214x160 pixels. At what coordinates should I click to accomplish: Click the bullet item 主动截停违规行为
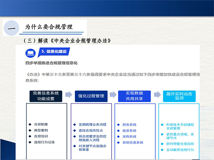(x=180, y=150)
